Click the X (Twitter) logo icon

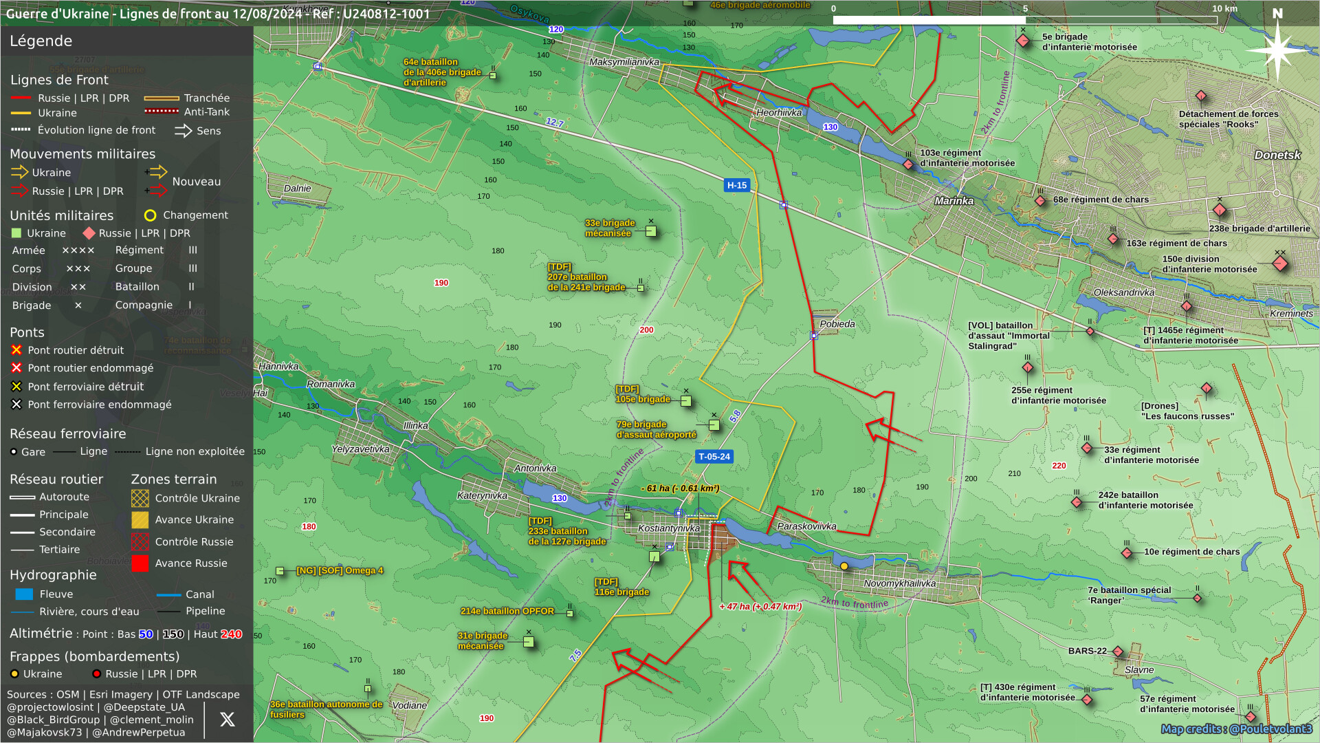pyautogui.click(x=227, y=720)
